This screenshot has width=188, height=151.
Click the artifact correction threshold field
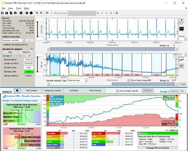click(x=29, y=41)
